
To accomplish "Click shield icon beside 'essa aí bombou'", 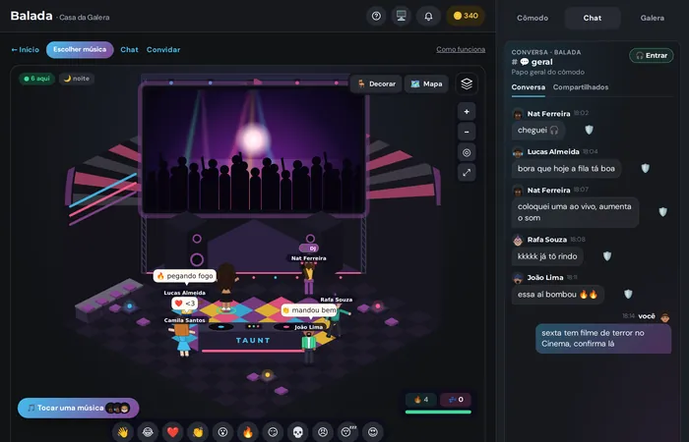I will point(628,295).
